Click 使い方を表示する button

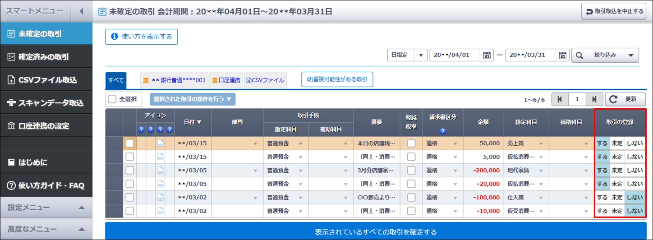pyautogui.click(x=142, y=37)
